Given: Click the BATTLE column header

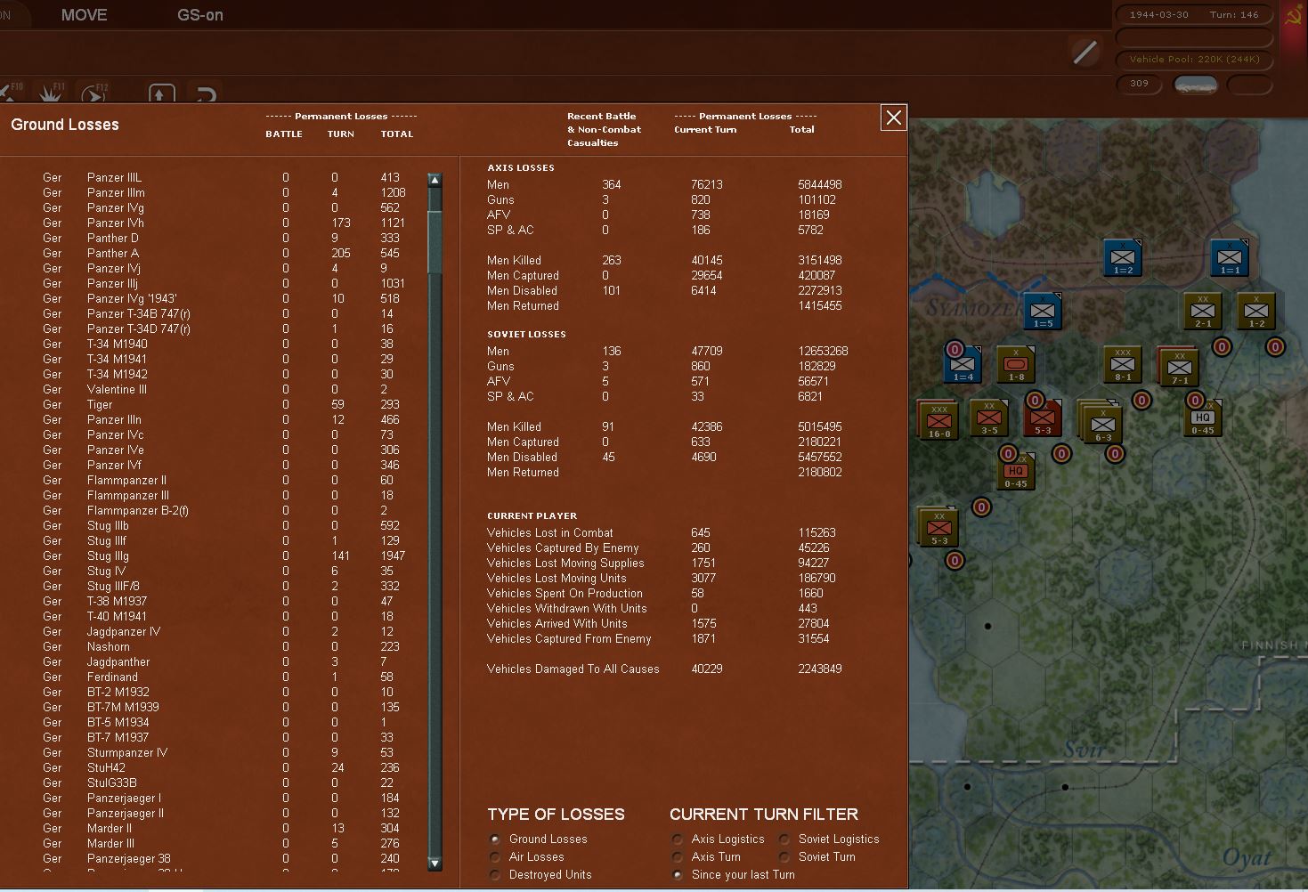Looking at the screenshot, I should [284, 134].
